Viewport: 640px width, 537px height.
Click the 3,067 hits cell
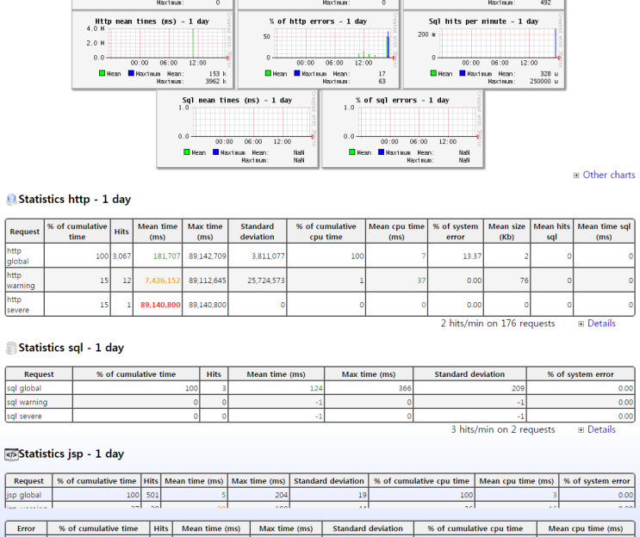pos(121,256)
